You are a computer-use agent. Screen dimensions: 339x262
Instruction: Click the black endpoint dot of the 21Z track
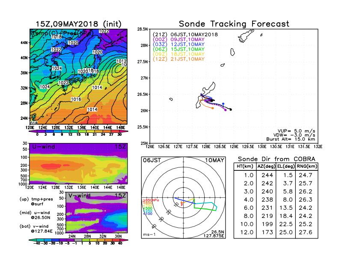(x=231, y=110)
